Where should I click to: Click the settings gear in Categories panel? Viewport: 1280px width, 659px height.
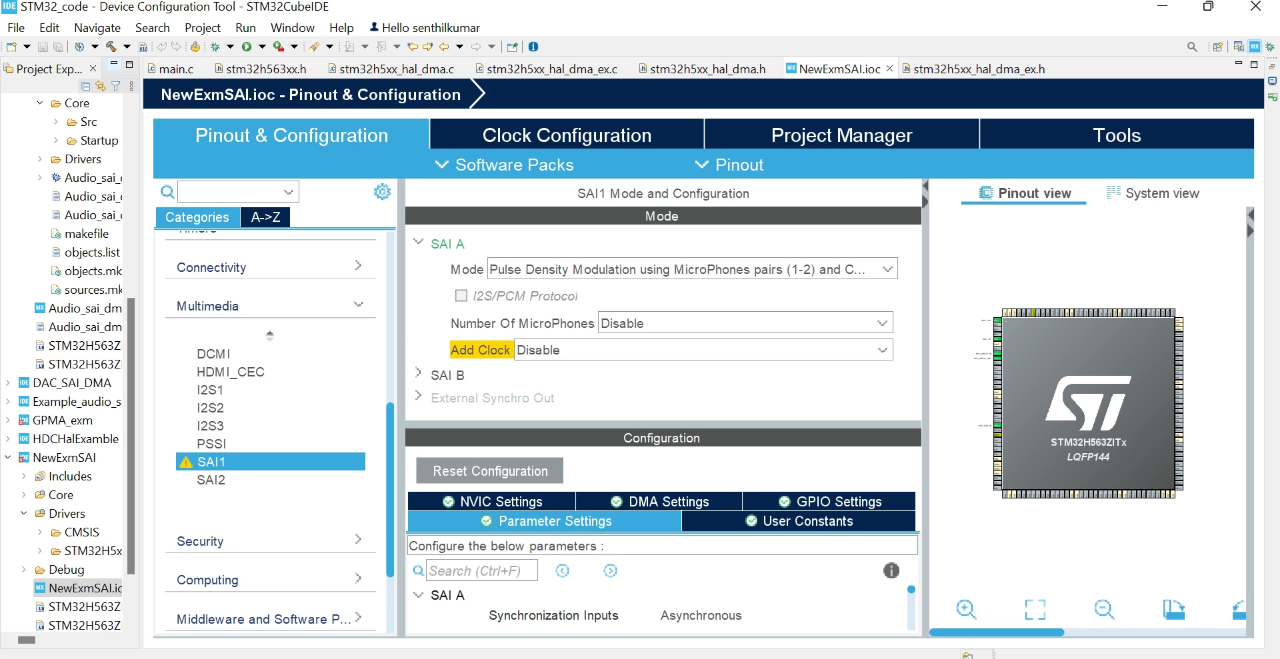[x=382, y=192]
